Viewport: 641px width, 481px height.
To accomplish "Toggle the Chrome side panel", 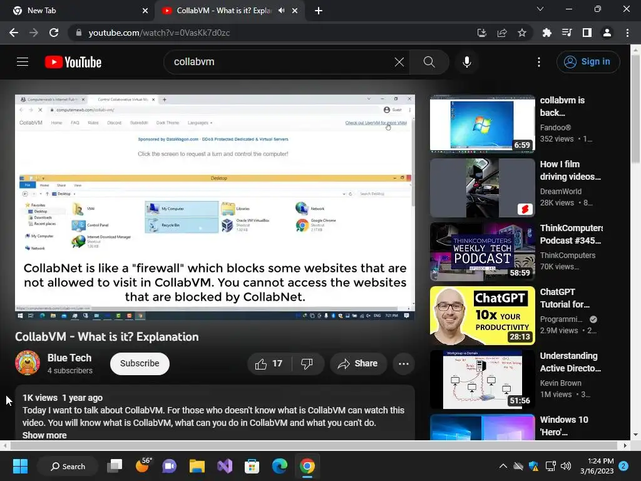I will click(587, 33).
